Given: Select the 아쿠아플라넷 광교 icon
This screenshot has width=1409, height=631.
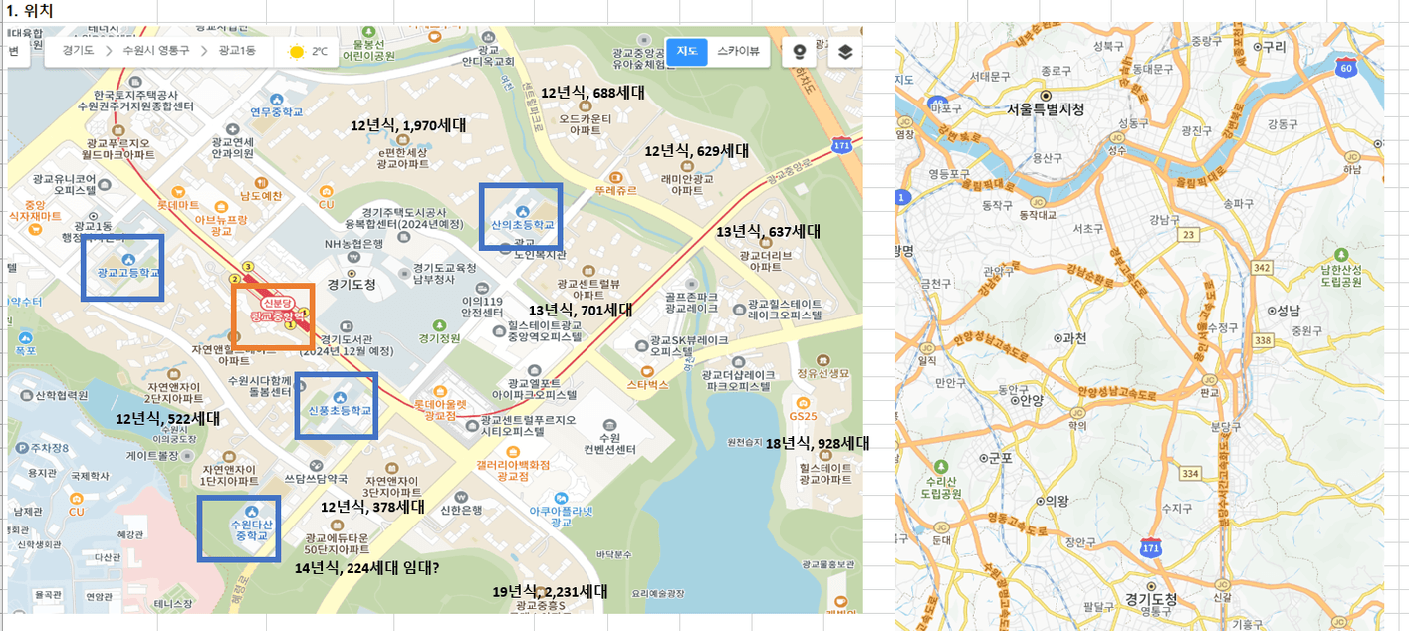Looking at the screenshot, I should [x=562, y=496].
